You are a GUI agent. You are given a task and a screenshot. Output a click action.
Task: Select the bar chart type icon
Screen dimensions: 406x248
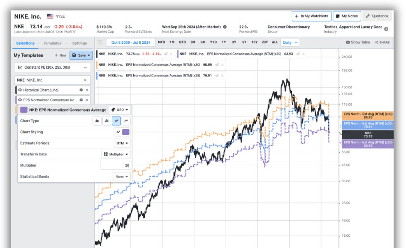(107, 121)
